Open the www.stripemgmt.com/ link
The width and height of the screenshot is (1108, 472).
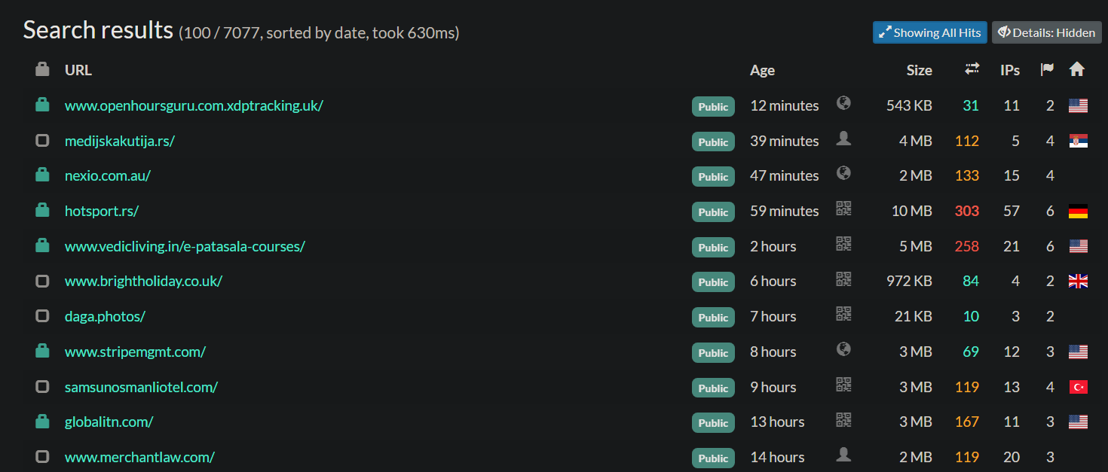pos(135,352)
